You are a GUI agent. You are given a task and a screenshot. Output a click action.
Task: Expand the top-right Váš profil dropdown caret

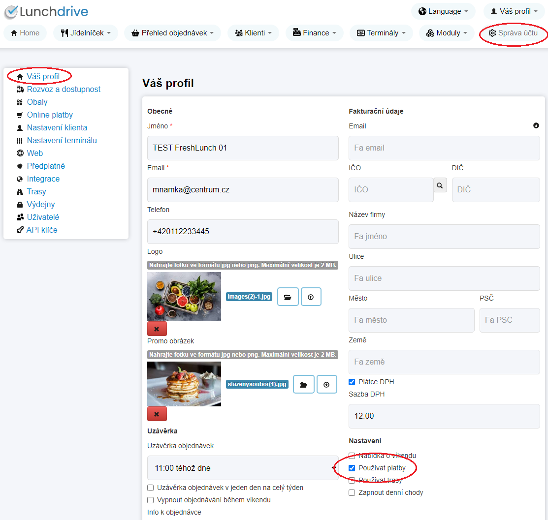pyautogui.click(x=536, y=11)
